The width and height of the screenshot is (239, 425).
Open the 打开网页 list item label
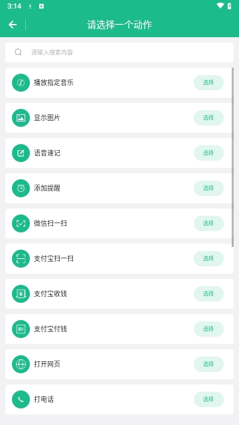(47, 365)
